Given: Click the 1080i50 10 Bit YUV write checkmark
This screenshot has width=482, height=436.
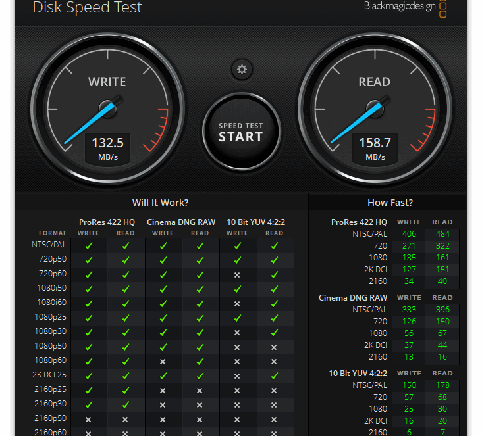Looking at the screenshot, I should pos(238,289).
